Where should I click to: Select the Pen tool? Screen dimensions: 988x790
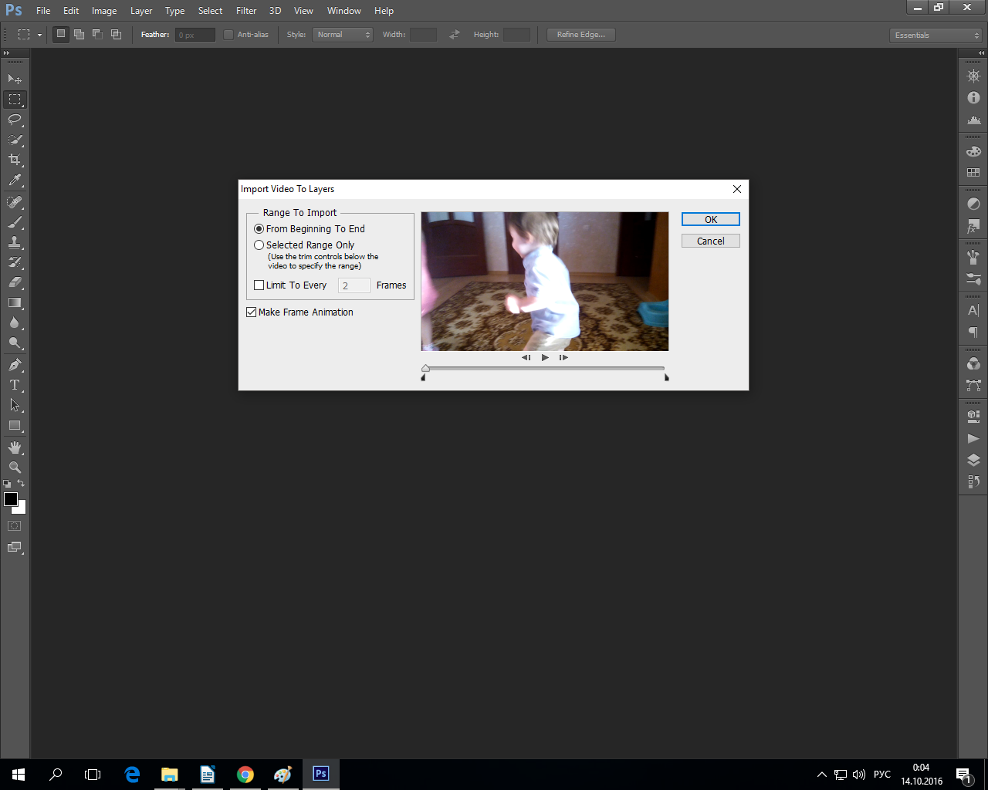coord(15,365)
